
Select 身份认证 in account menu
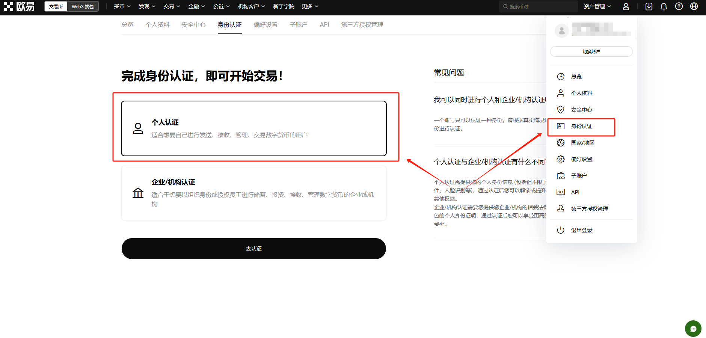(x=581, y=127)
